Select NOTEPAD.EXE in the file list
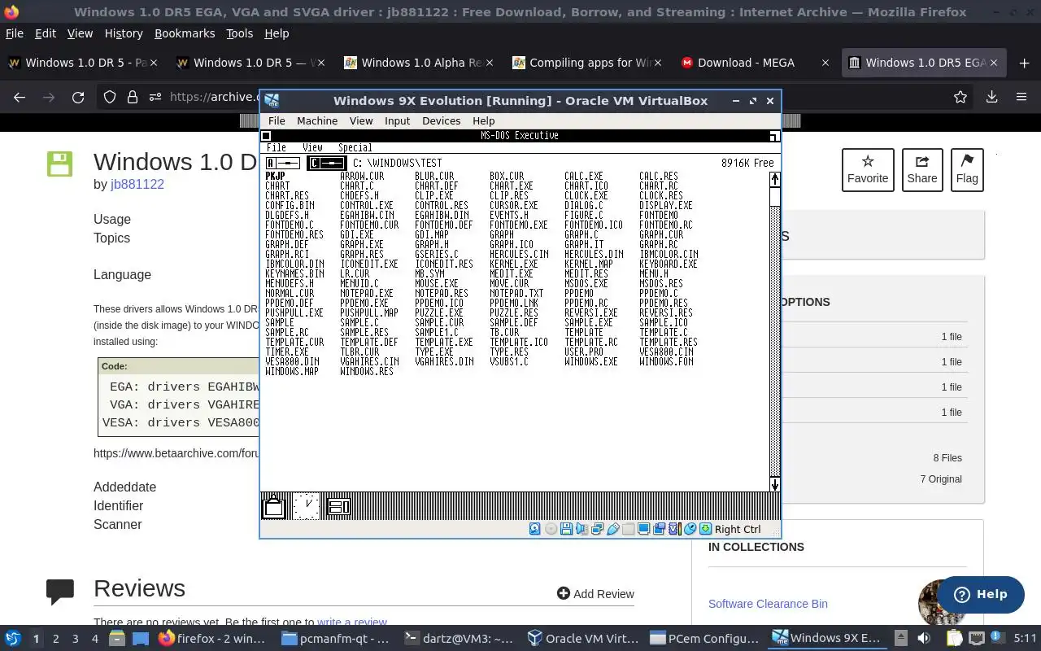1041x651 pixels. pyautogui.click(x=367, y=293)
